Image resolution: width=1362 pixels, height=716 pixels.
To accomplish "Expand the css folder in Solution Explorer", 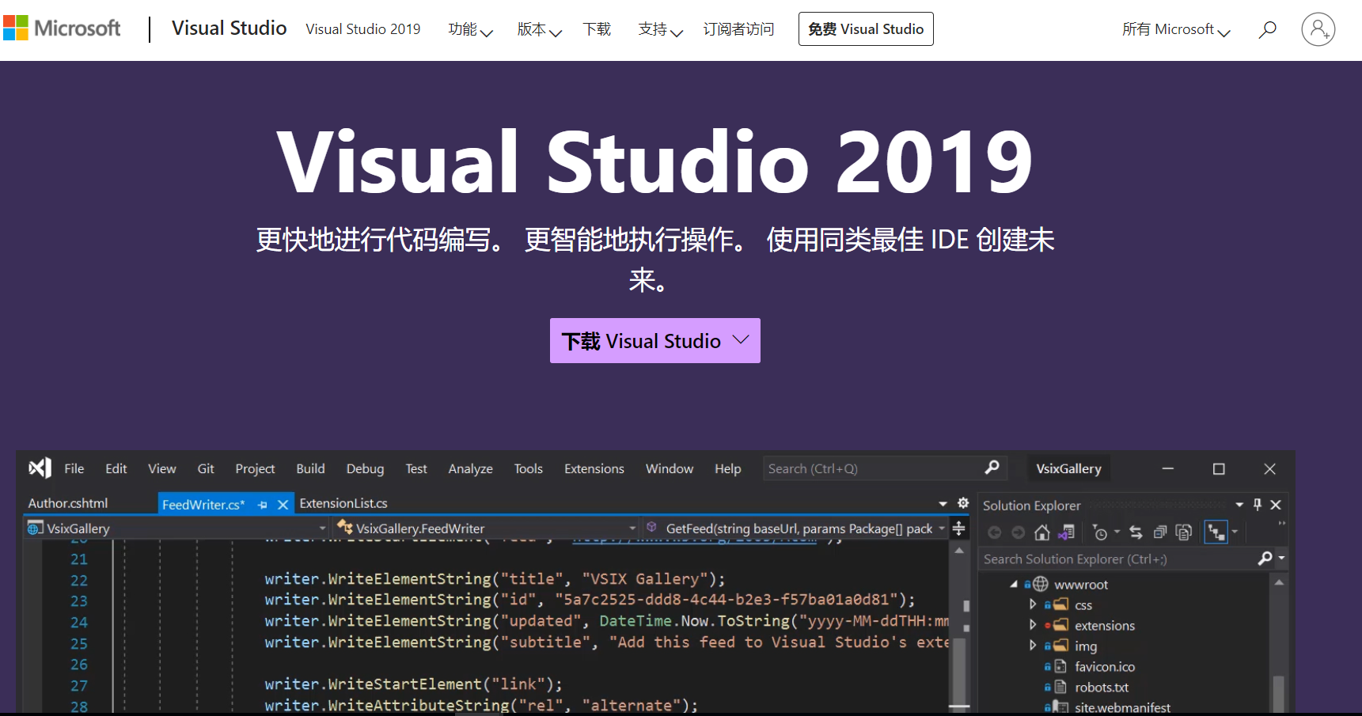I will coord(1033,604).
